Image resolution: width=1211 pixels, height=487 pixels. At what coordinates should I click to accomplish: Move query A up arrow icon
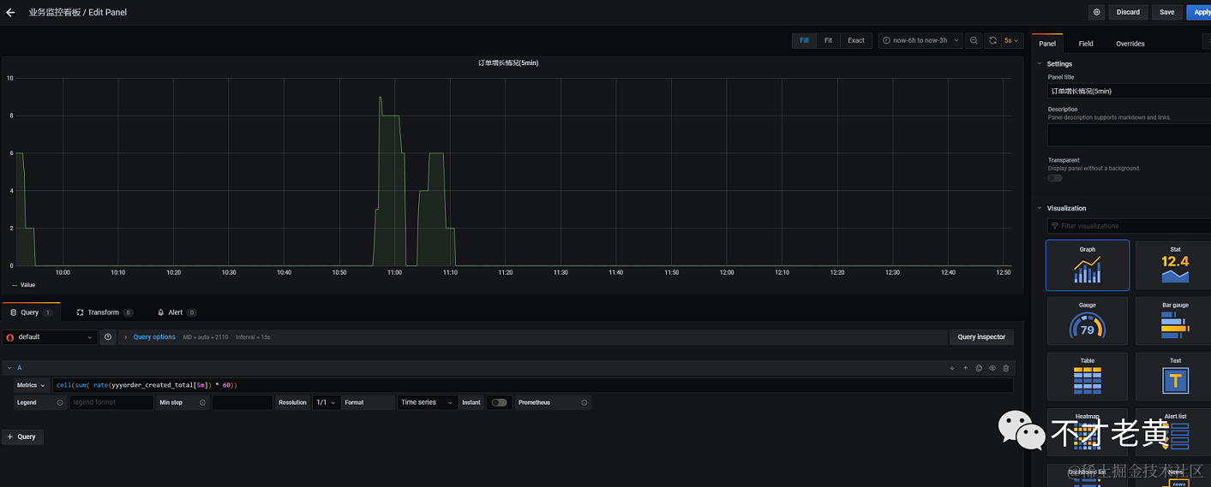[x=965, y=368]
